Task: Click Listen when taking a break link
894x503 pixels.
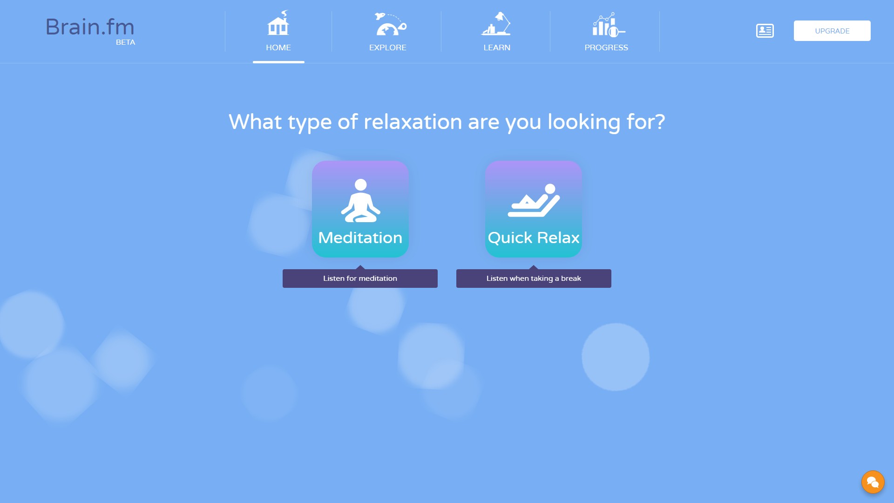Action: [x=534, y=278]
